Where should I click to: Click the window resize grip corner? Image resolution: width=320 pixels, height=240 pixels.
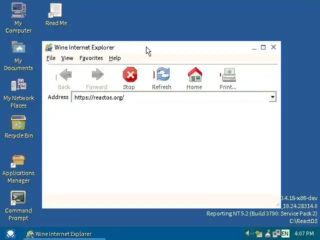coord(278,204)
